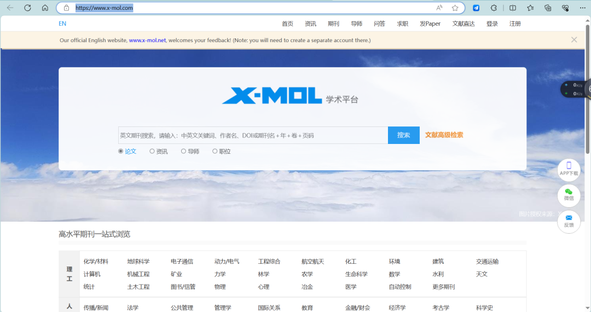Open the 环境 journal category

(x=395, y=262)
